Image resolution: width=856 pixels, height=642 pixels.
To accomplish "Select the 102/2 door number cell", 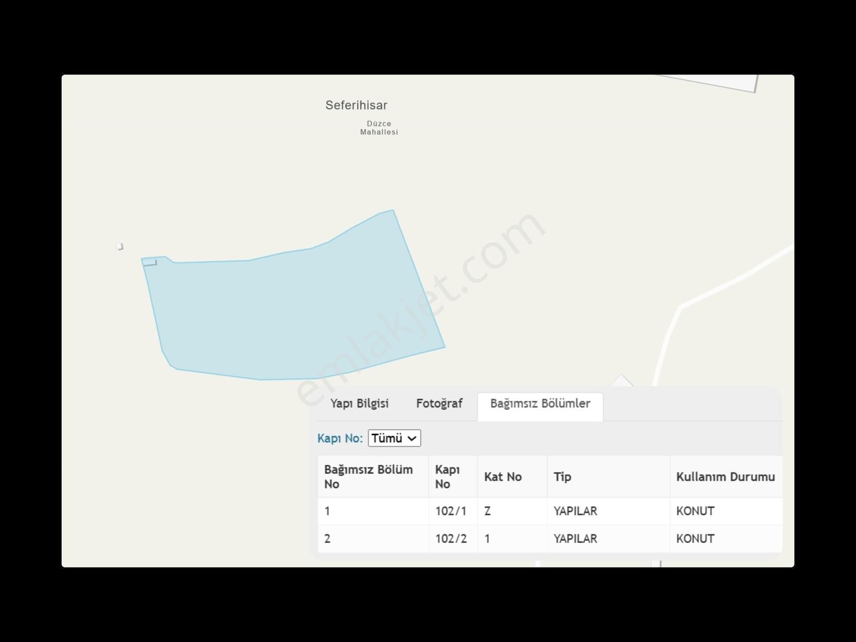I will coord(450,539).
